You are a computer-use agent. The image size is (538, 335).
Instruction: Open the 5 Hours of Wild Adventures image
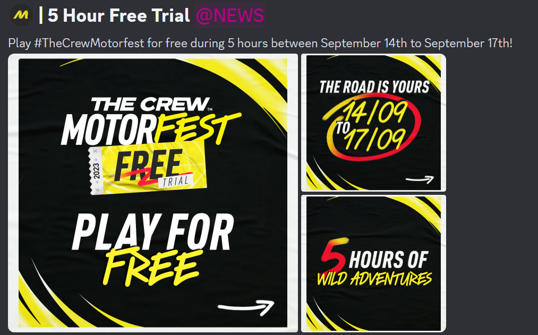[374, 264]
